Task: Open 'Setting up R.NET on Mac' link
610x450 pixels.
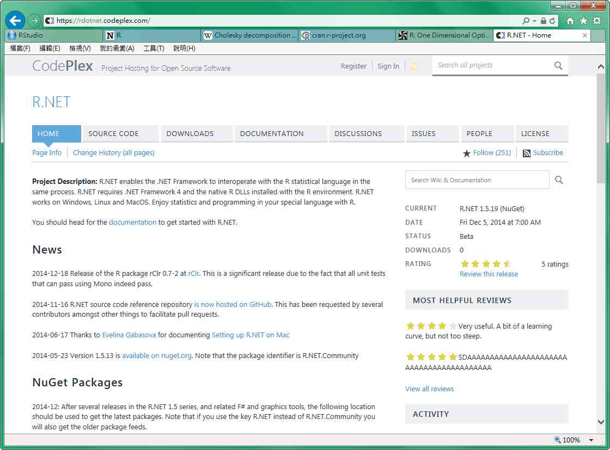Action: coord(251,335)
